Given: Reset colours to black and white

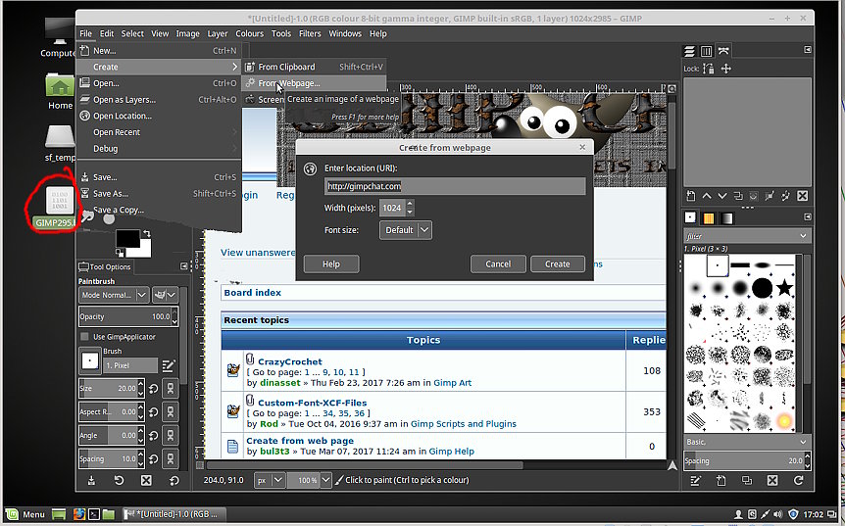Looking at the screenshot, I should (120, 253).
